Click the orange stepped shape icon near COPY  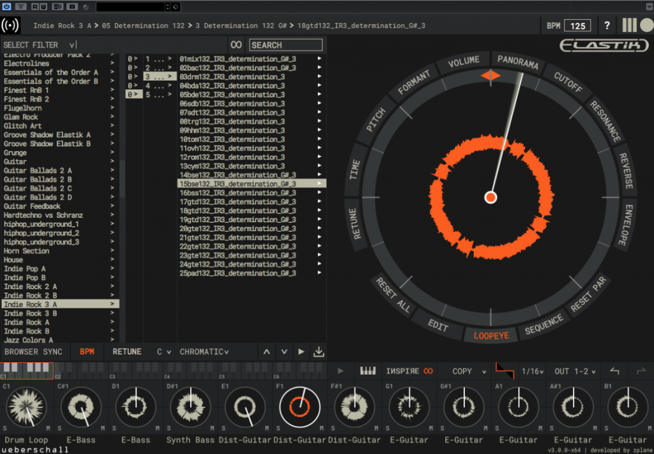[x=505, y=371]
